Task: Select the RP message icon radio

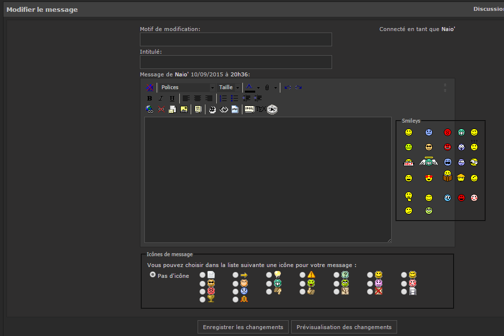Action: 336,292
